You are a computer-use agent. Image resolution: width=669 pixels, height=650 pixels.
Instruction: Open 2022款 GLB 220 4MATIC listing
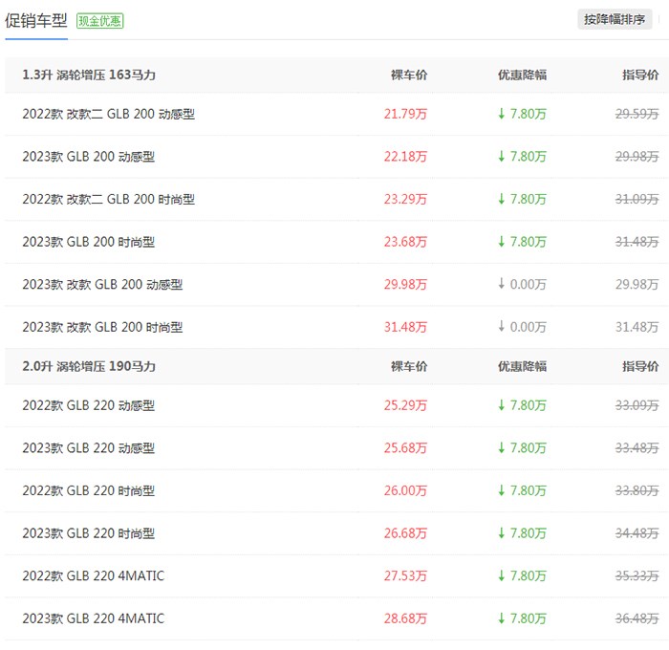pyautogui.click(x=94, y=576)
